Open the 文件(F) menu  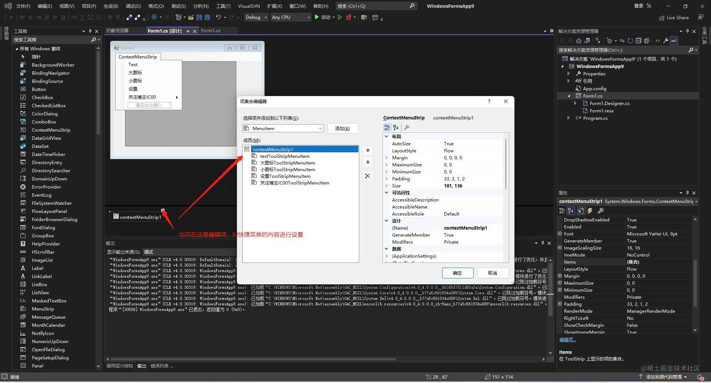[23, 6]
